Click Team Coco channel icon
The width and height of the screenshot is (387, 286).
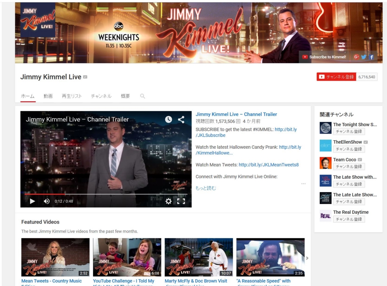click(325, 163)
